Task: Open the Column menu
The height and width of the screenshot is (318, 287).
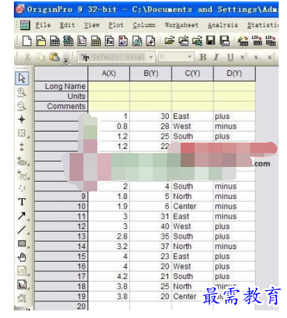Action: coord(144,25)
